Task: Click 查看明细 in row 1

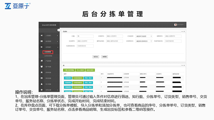Action: [x=68, y=78]
